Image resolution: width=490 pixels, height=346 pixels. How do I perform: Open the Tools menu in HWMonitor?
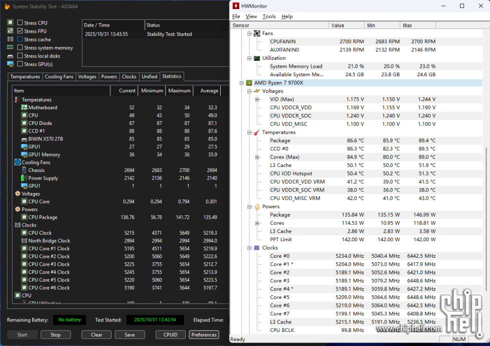tap(269, 17)
